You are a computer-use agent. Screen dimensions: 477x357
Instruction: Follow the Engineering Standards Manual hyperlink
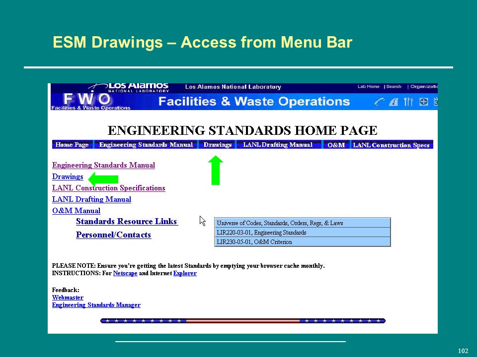[103, 165]
